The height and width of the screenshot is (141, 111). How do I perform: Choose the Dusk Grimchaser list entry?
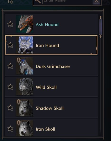tap(51, 66)
